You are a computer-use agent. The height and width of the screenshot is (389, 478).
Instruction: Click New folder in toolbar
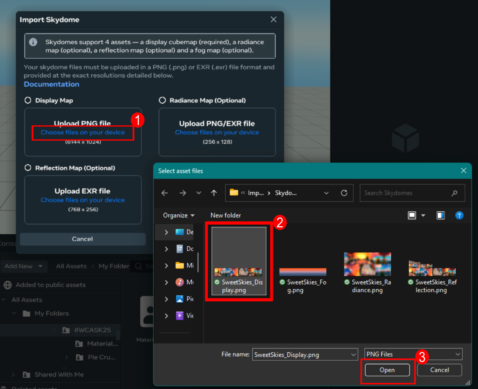pyautogui.click(x=226, y=216)
